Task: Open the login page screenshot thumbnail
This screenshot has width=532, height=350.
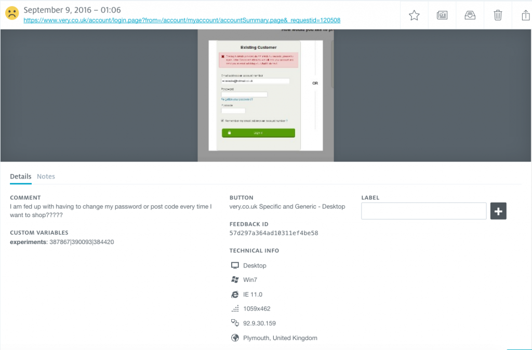Action: [265, 96]
